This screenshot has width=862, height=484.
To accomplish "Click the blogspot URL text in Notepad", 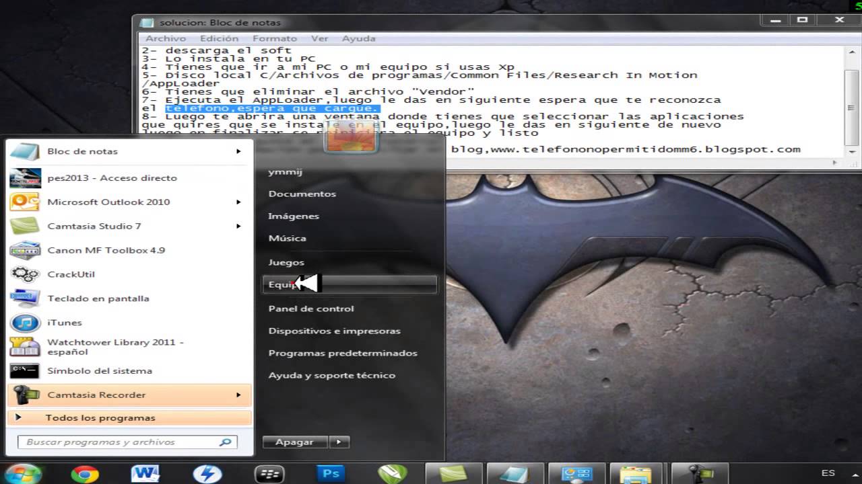I will [646, 149].
